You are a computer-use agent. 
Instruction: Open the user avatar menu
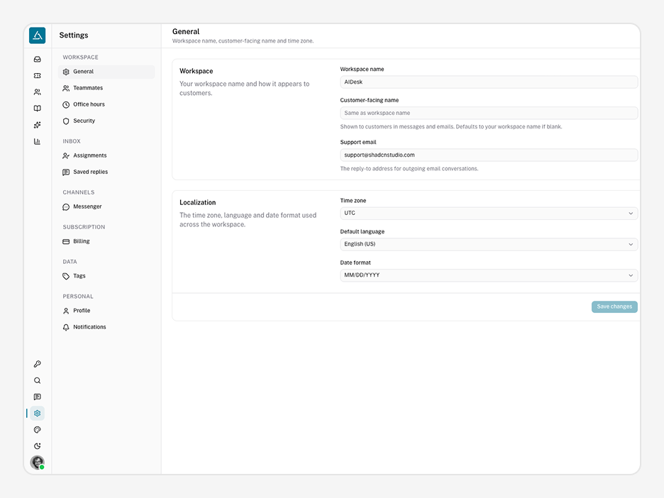pos(38,463)
